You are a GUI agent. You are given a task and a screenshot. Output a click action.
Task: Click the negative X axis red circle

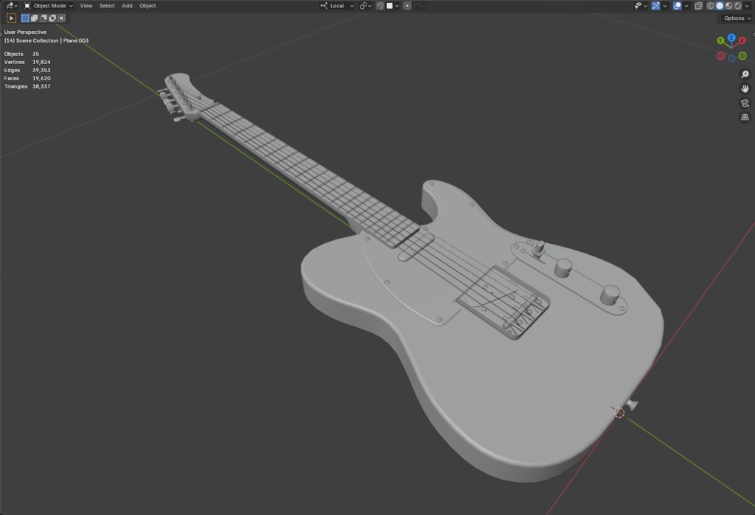click(x=721, y=56)
